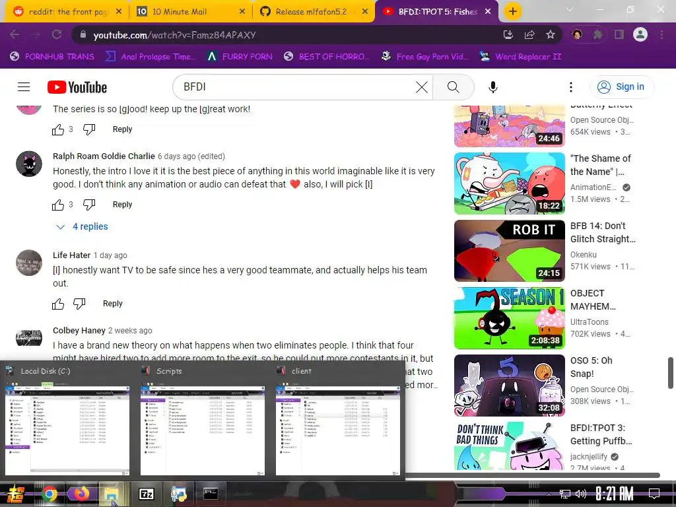Bookmark this page with star icon
Screen dimensions: 676x507
pyautogui.click(x=551, y=35)
